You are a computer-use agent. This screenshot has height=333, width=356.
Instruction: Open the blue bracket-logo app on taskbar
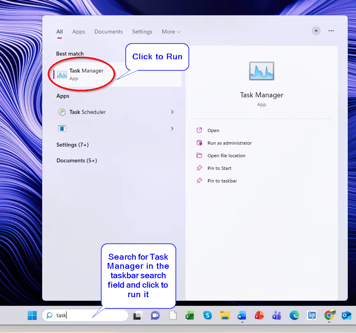[x=312, y=315]
